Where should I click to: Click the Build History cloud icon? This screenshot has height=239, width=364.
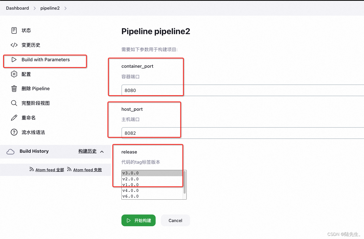click(x=10, y=152)
